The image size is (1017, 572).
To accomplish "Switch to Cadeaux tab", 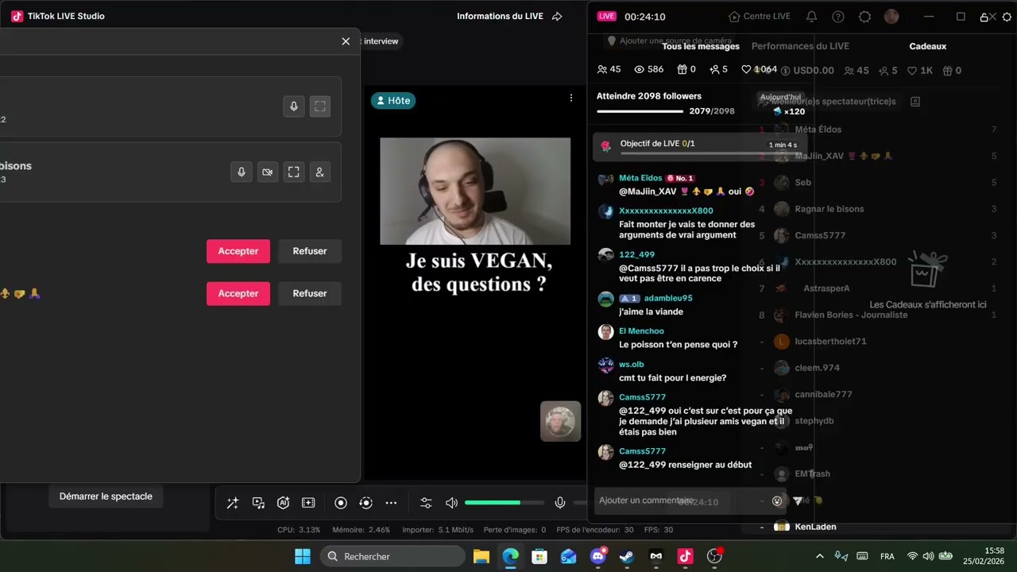I will pyautogui.click(x=928, y=46).
